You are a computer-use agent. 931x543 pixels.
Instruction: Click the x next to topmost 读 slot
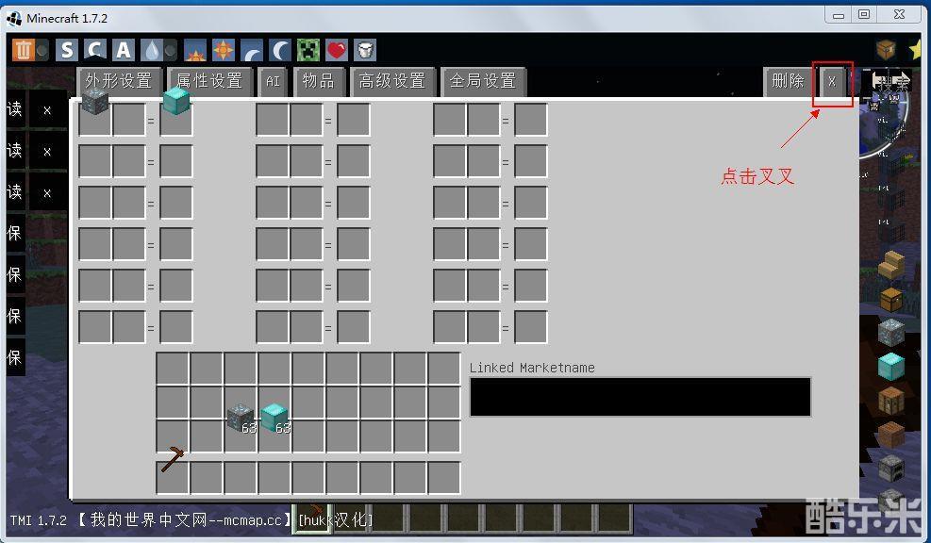(47, 109)
